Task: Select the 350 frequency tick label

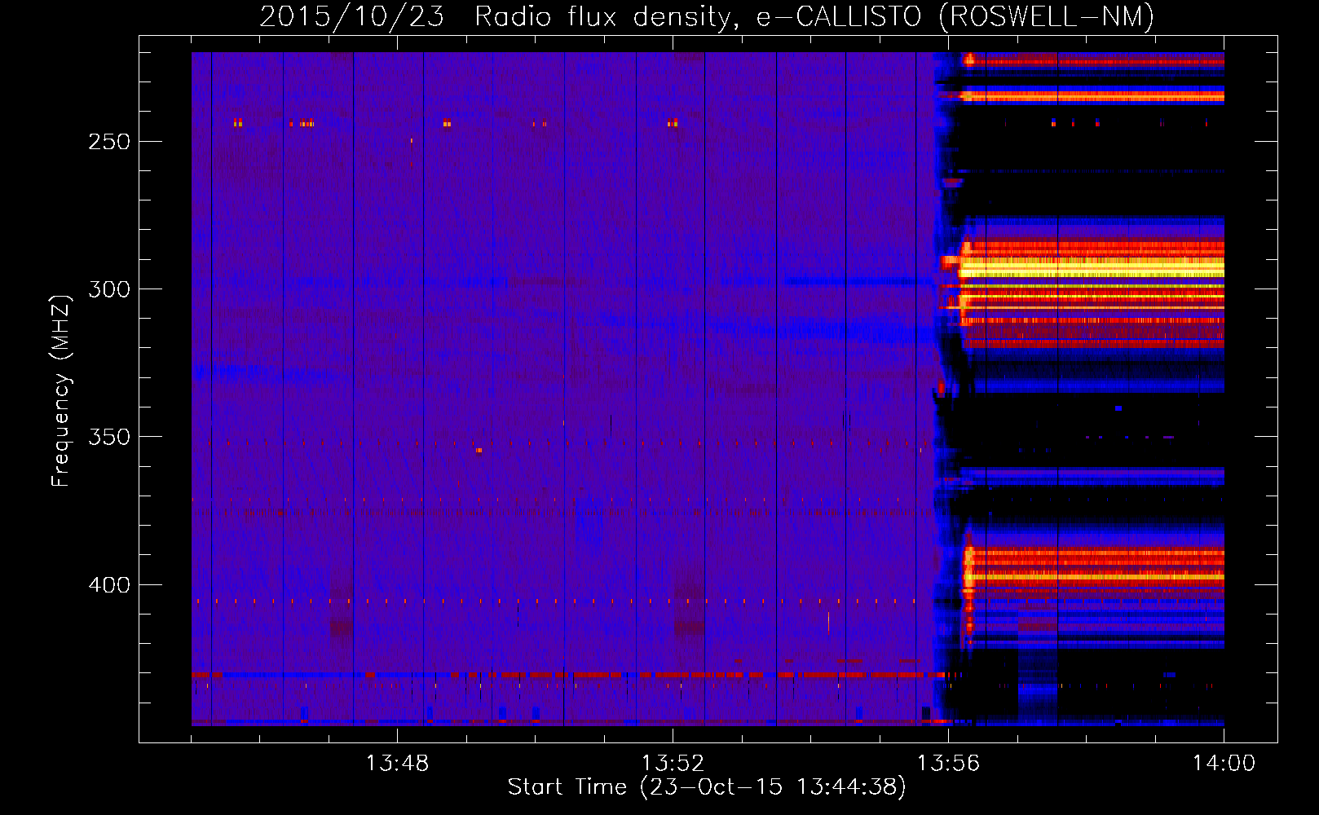Action: pos(108,437)
